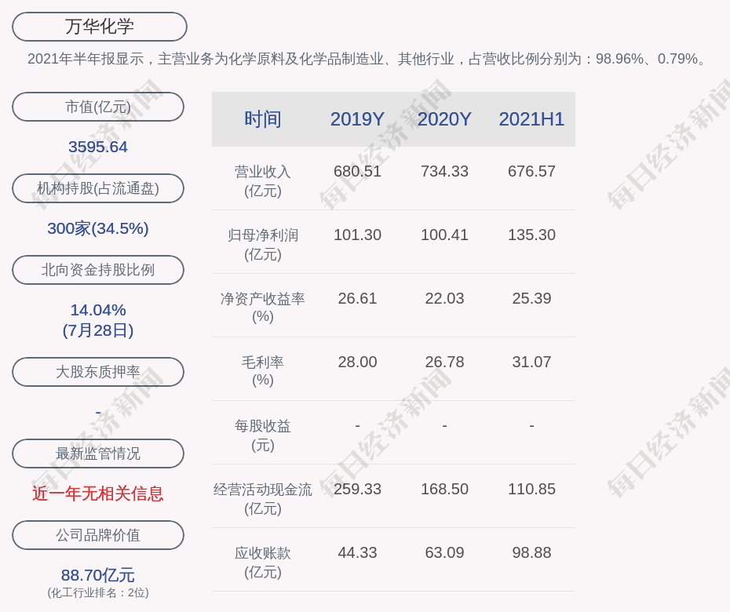
Task: Click the cash flow value 168.50
Action: click(x=444, y=489)
